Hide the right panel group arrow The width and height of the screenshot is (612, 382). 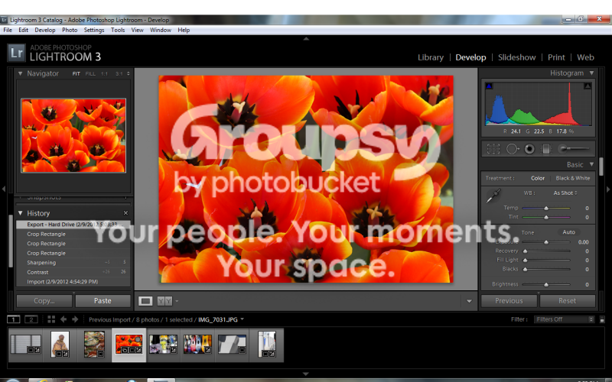click(x=608, y=189)
